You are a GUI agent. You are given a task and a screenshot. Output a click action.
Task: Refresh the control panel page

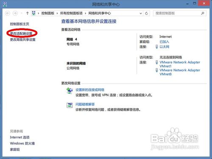tap(146, 13)
